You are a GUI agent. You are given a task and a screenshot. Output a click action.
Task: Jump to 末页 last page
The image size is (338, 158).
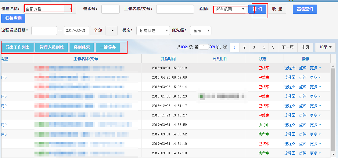305,47
